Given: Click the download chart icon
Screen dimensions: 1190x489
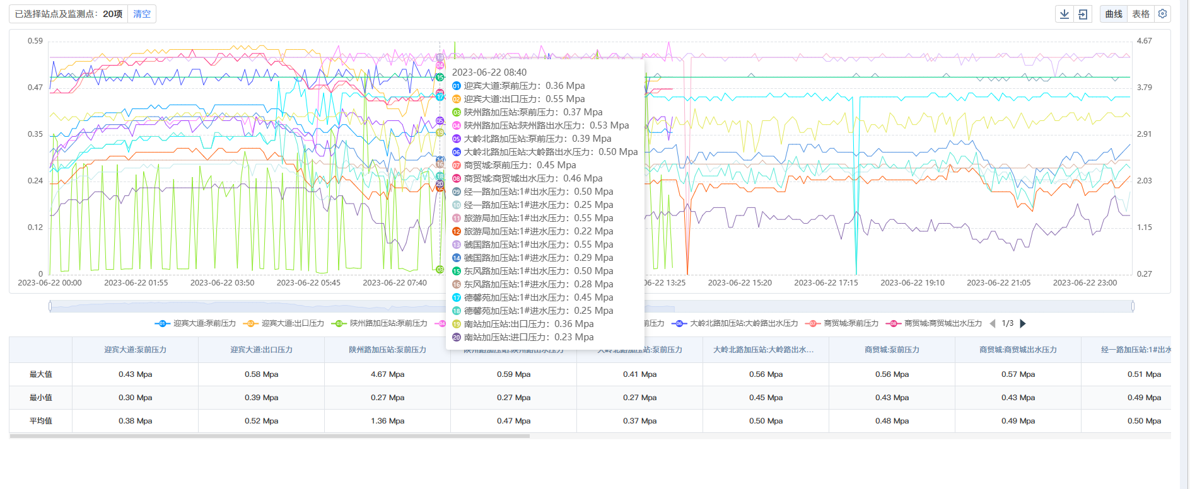Looking at the screenshot, I should (x=1065, y=14).
